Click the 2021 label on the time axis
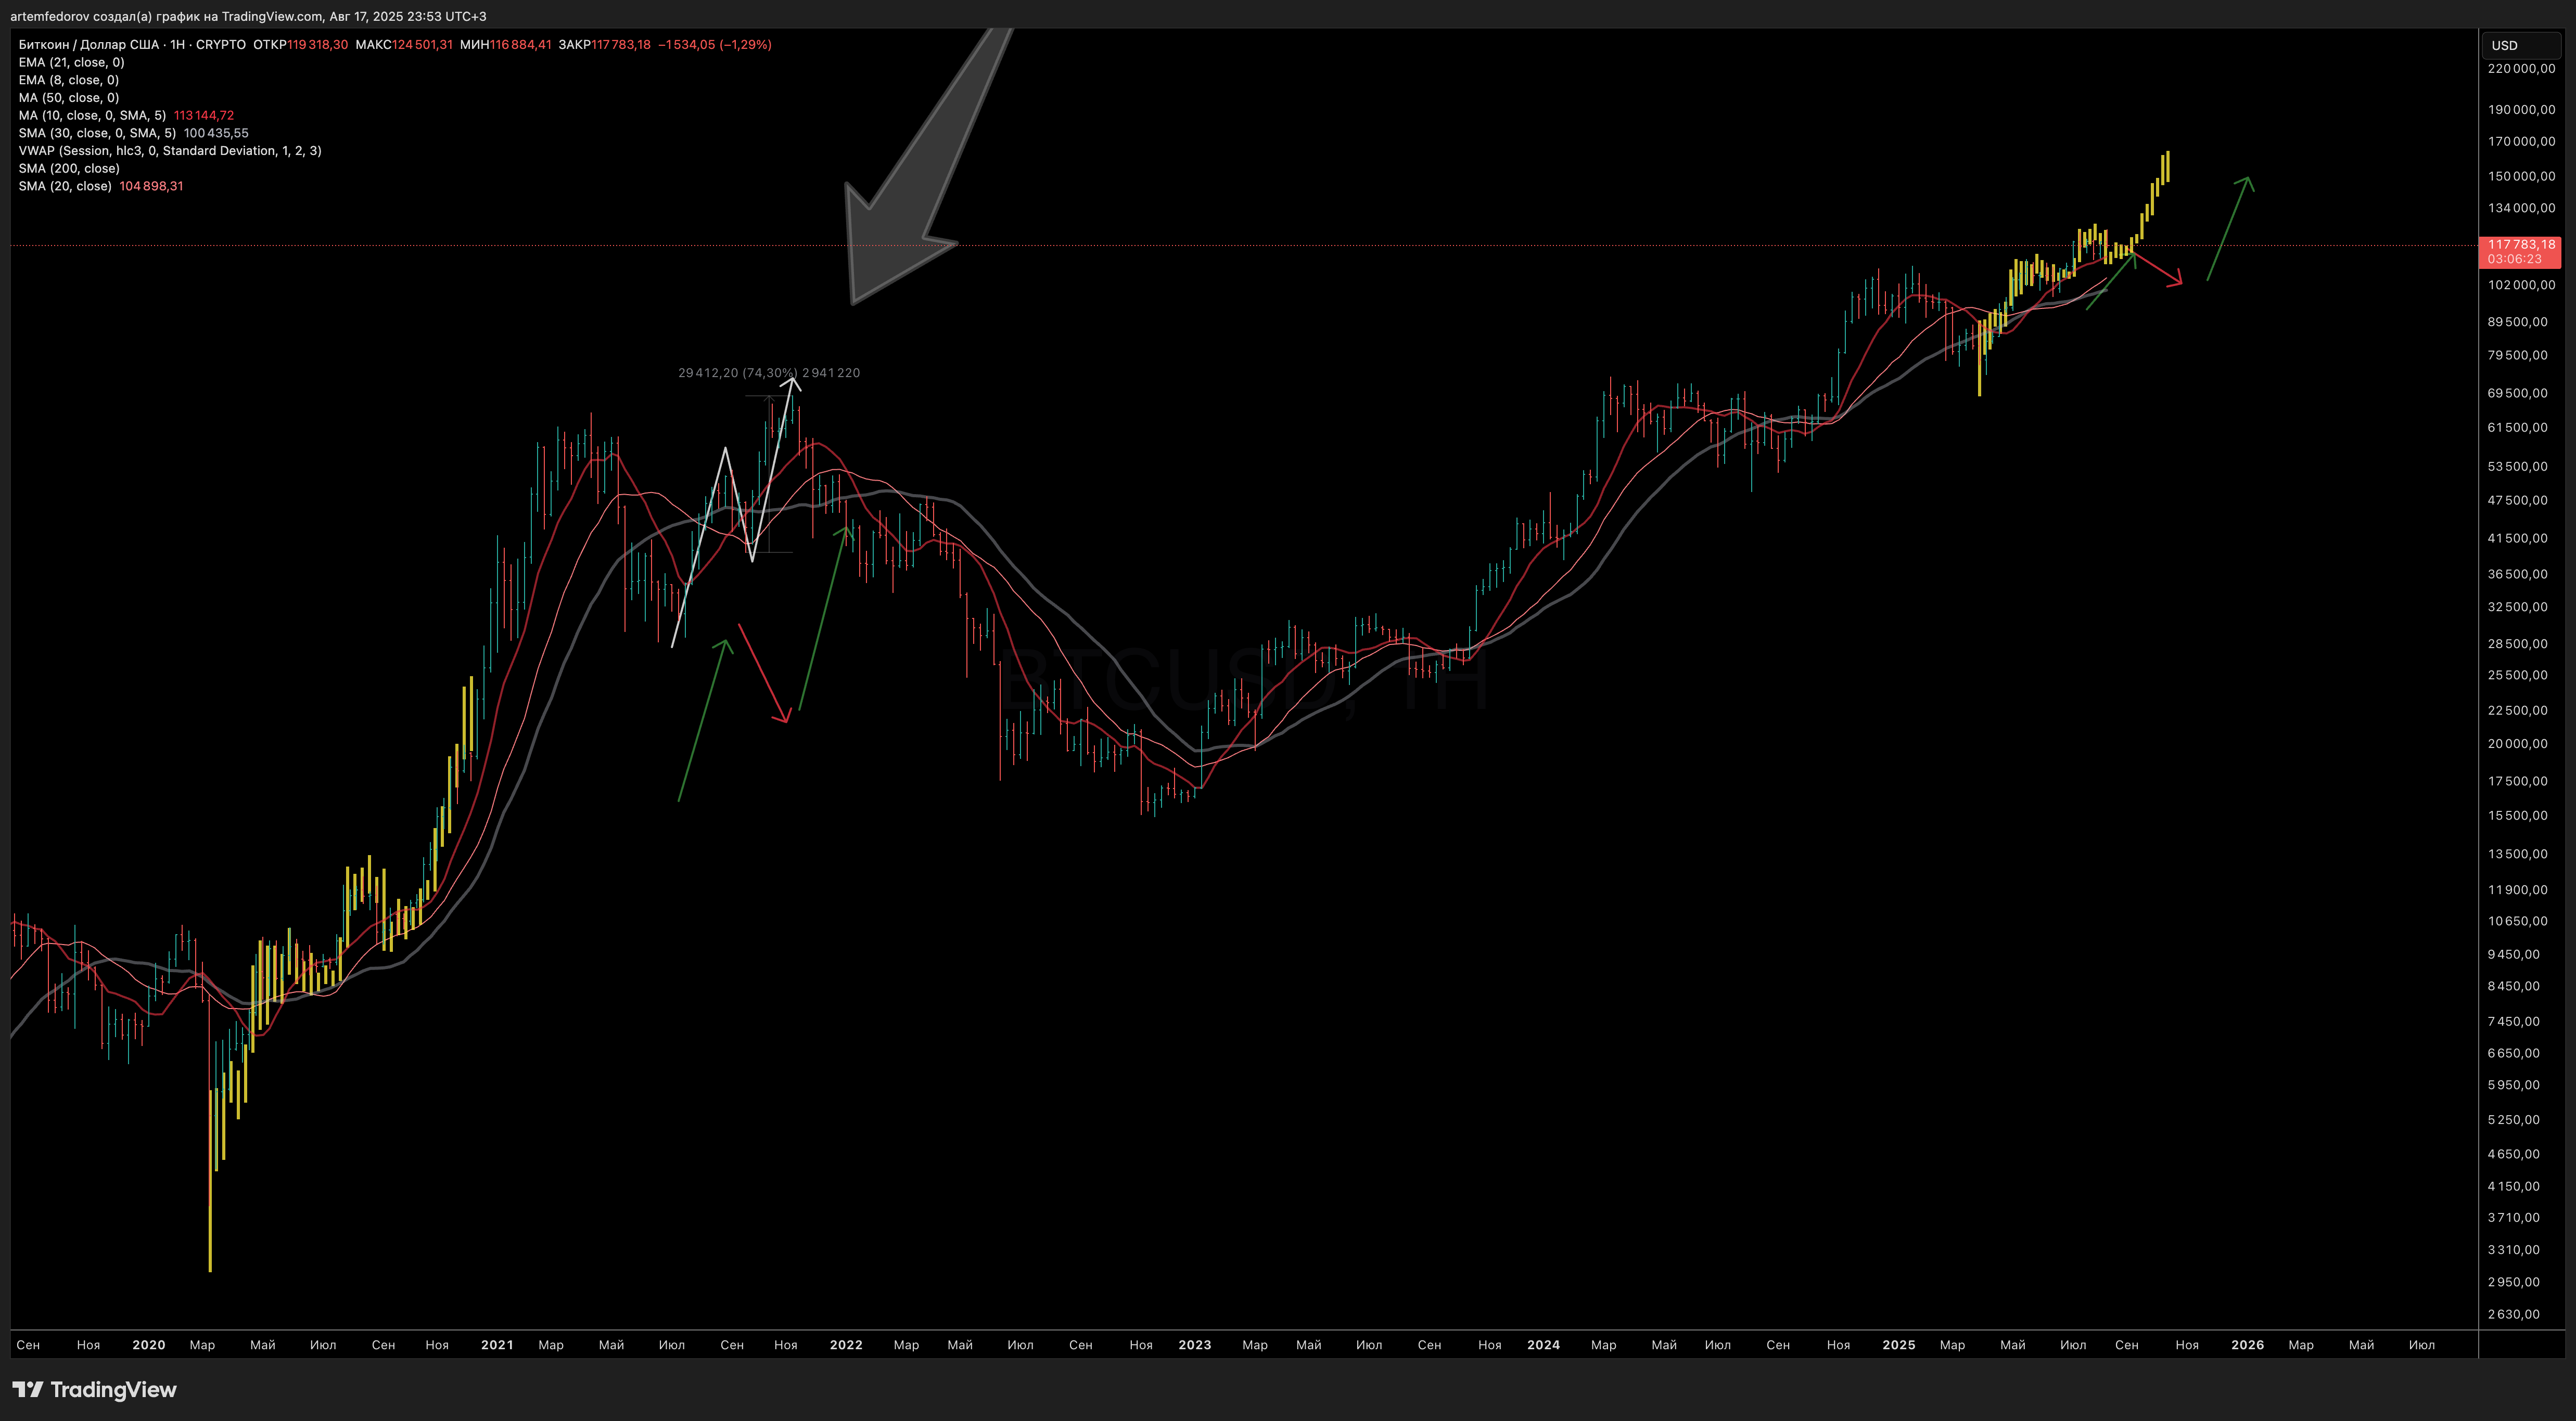This screenshot has height=1421, width=2576. point(497,1345)
